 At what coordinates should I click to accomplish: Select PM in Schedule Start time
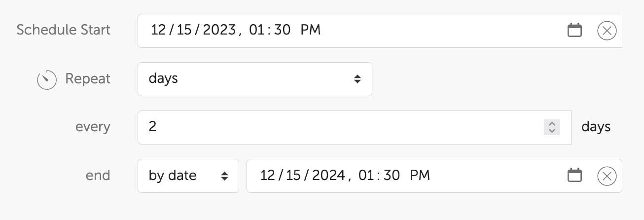(311, 31)
